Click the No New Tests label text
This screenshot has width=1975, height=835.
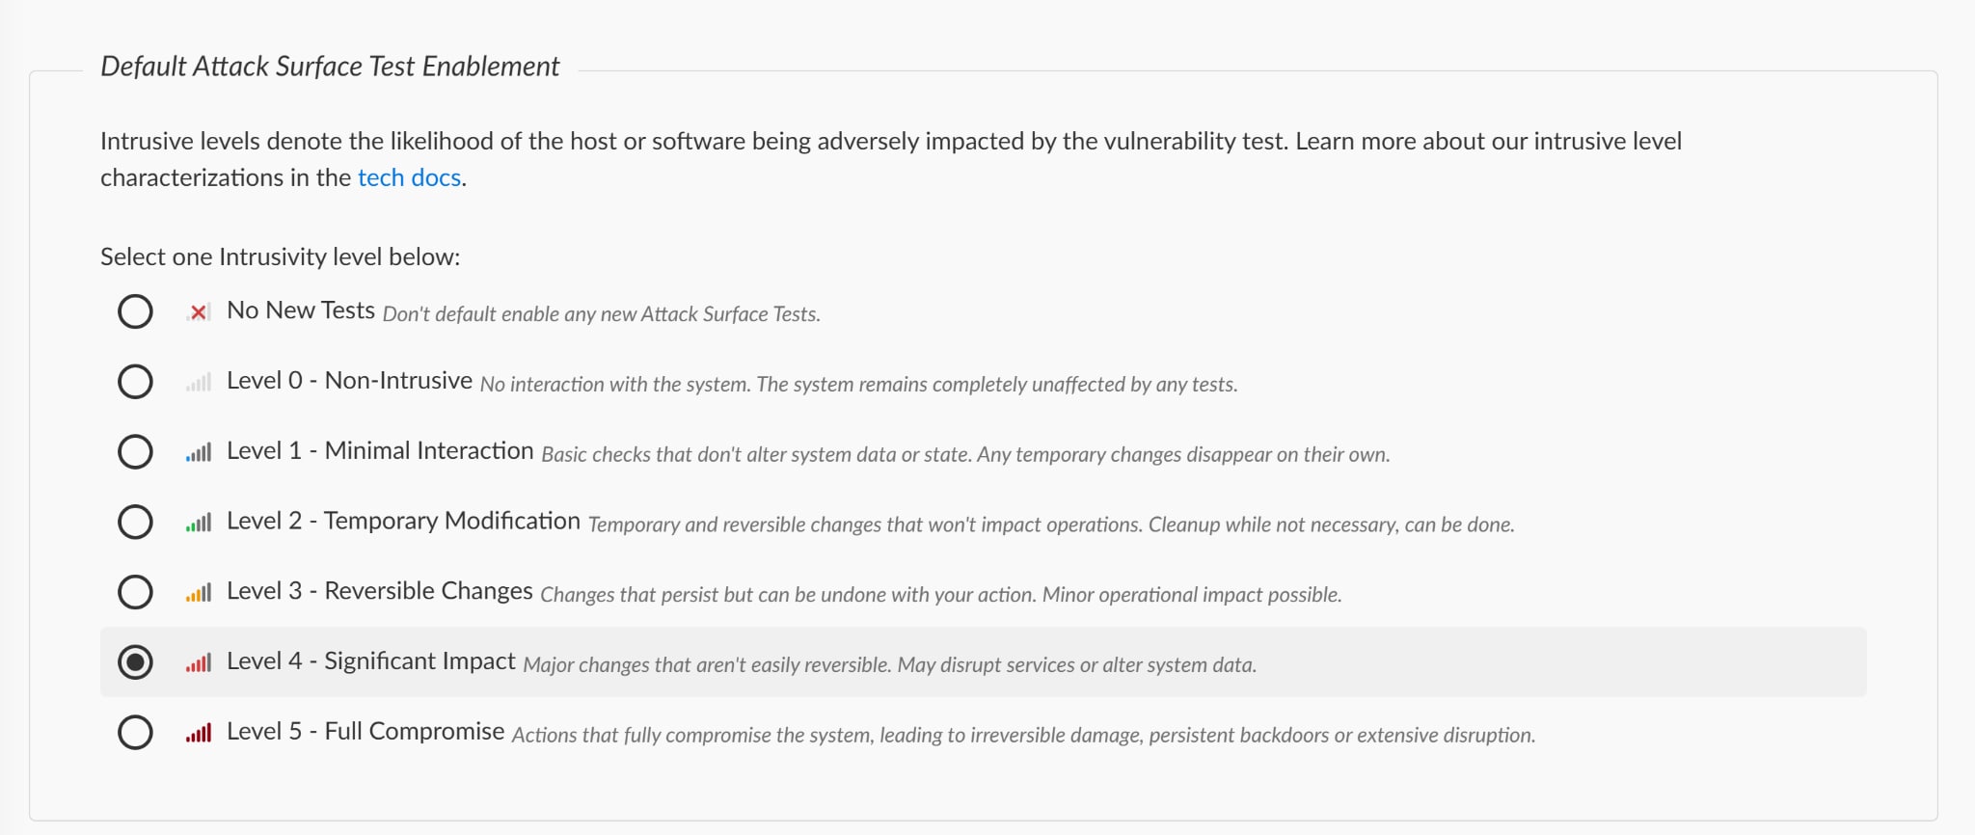click(x=301, y=310)
